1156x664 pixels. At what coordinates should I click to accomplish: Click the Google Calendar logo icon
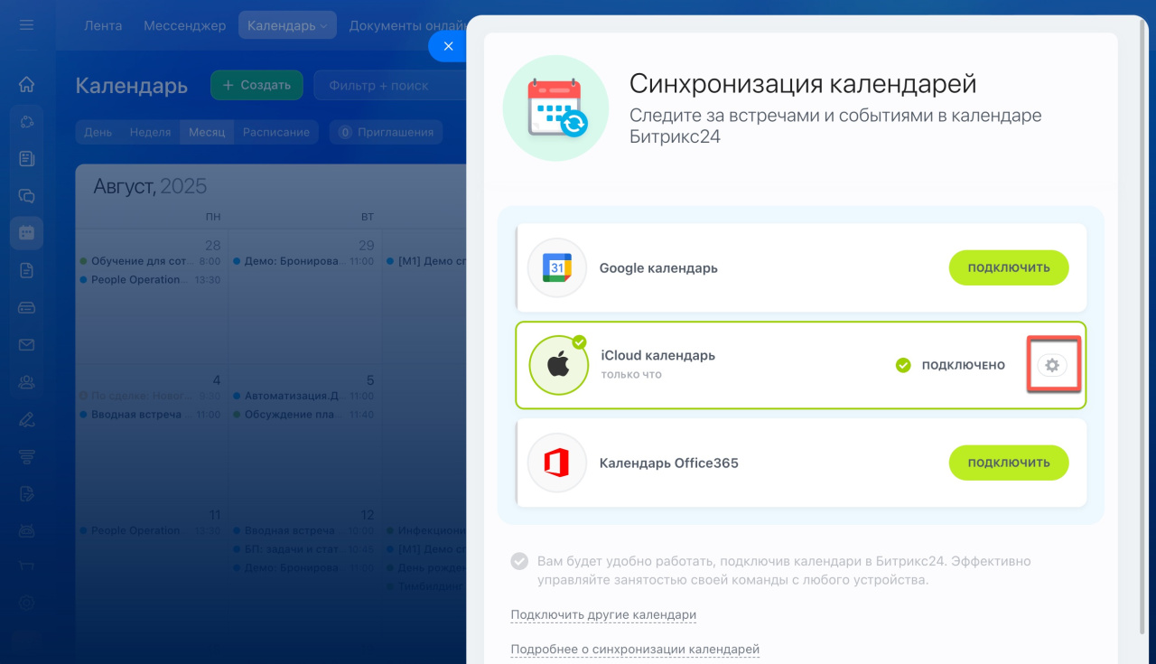click(x=557, y=268)
